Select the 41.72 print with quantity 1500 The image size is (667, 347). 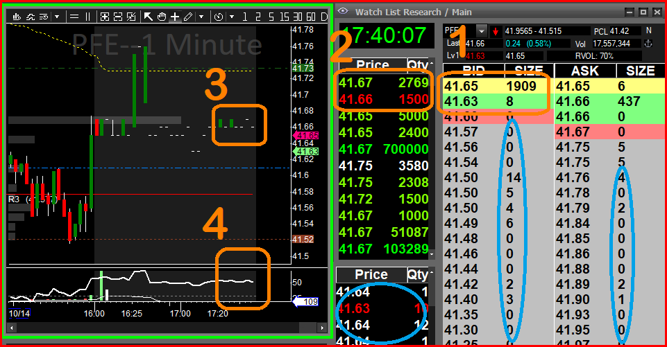(383, 199)
